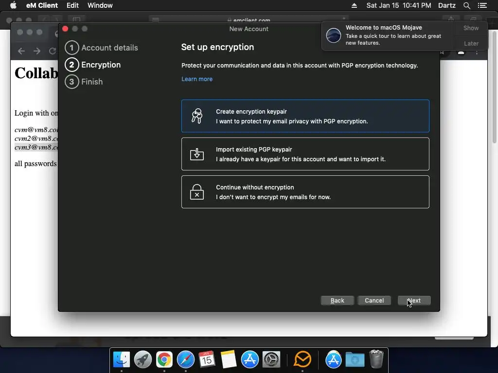
Task: Click Show on the macOS Mojave notification
Action: (x=471, y=28)
